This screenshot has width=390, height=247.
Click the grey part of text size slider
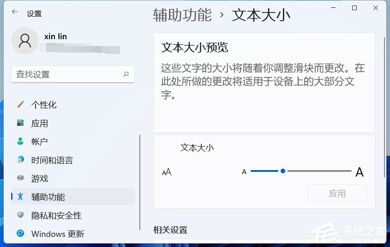pyautogui.click(x=319, y=171)
